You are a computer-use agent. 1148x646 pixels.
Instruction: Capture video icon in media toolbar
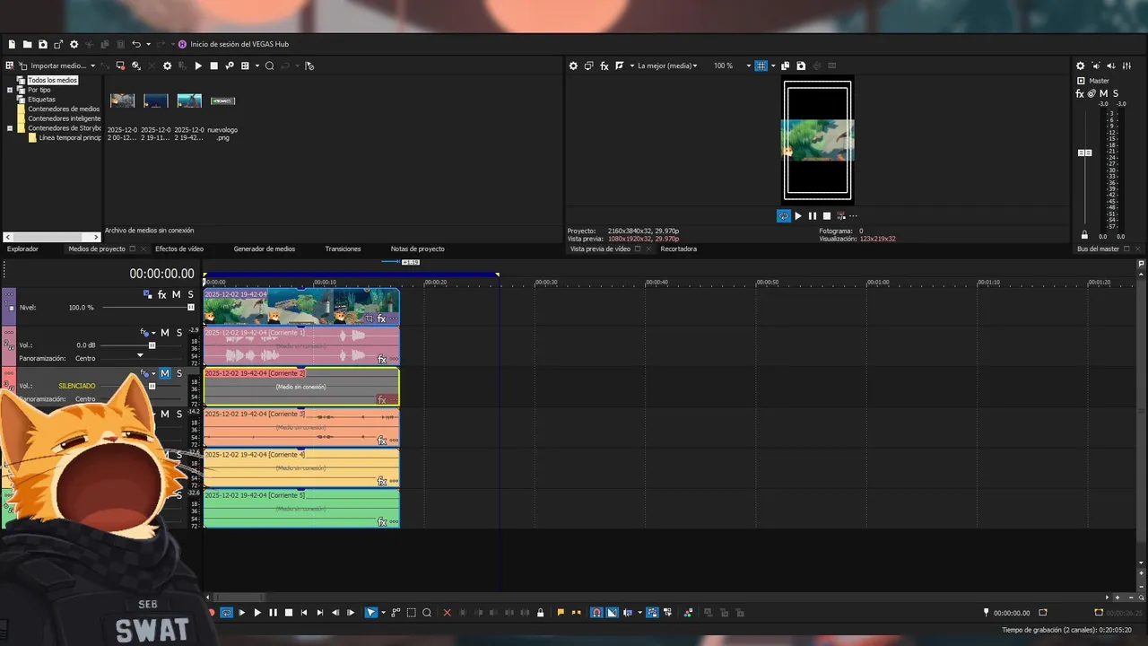[x=120, y=65]
